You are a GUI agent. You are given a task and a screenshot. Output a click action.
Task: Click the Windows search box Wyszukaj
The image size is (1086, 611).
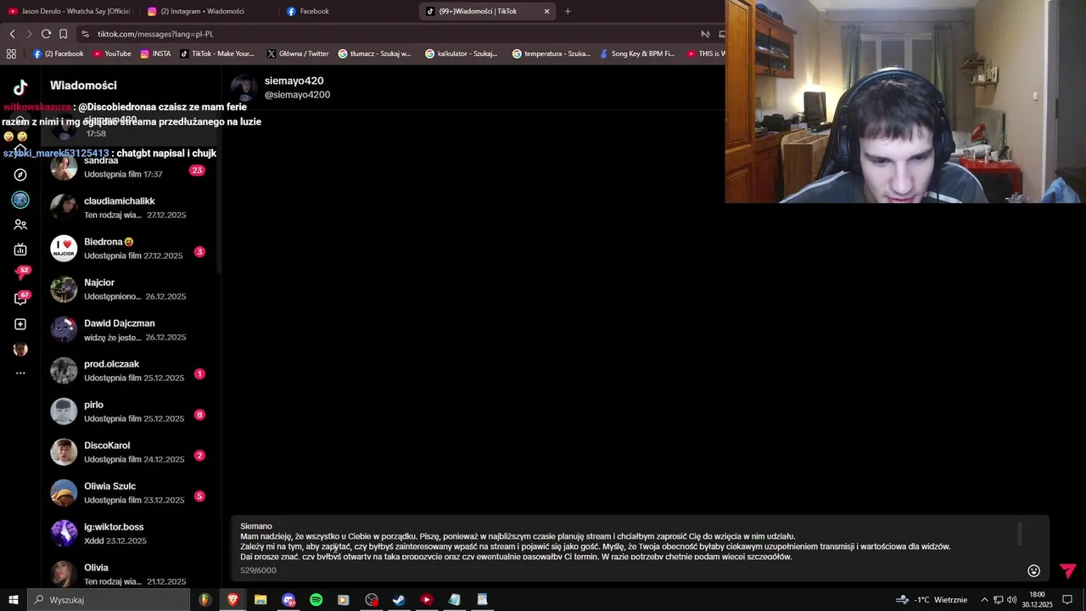[109, 600]
